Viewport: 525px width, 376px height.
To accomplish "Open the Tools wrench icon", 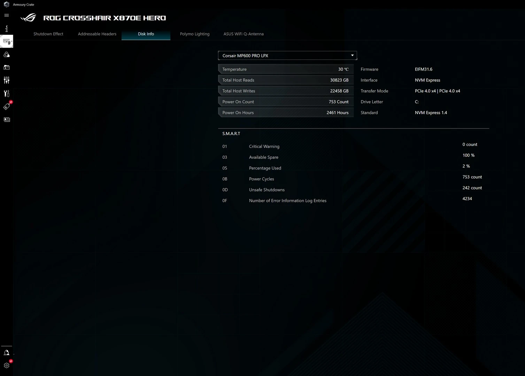I will point(7,93).
